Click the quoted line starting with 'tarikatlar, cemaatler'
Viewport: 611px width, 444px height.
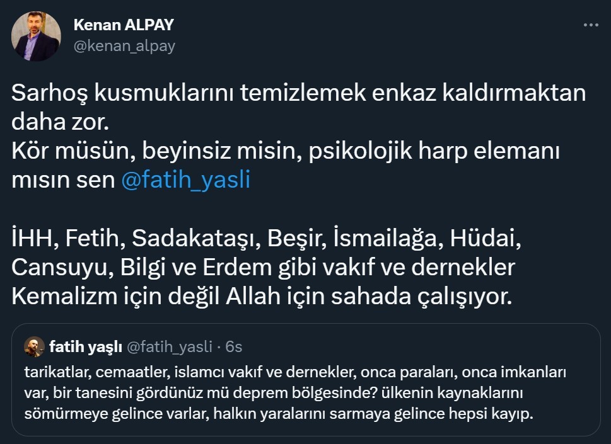296,373
